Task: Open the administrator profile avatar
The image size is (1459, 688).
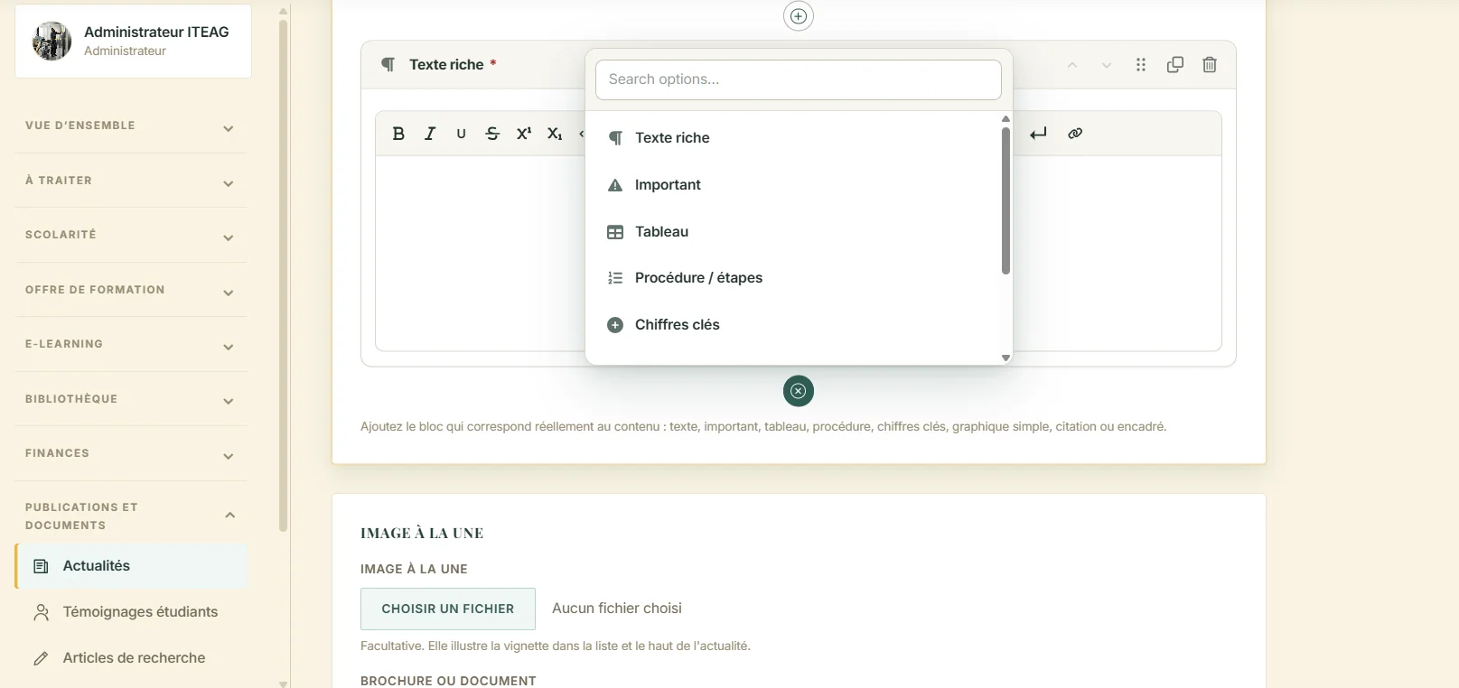Action: point(52,41)
